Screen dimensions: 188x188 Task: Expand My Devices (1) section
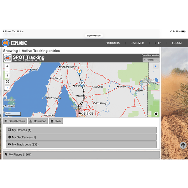click(x=81, y=130)
